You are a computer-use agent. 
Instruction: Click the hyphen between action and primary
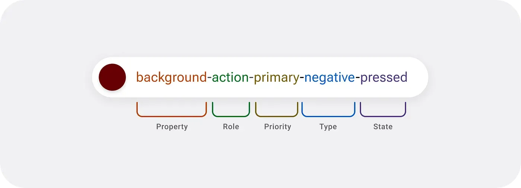(x=251, y=78)
